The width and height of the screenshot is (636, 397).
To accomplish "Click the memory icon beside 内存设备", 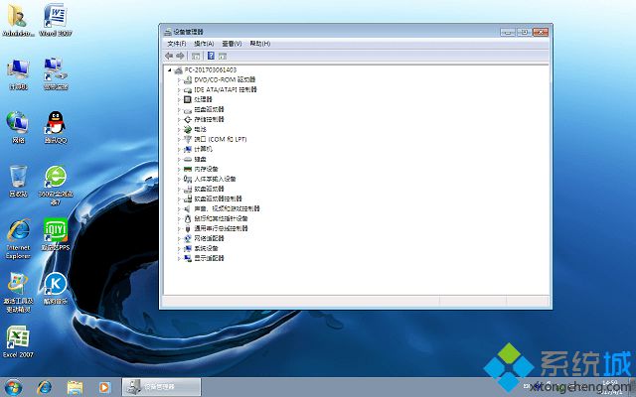I will pyautogui.click(x=188, y=170).
